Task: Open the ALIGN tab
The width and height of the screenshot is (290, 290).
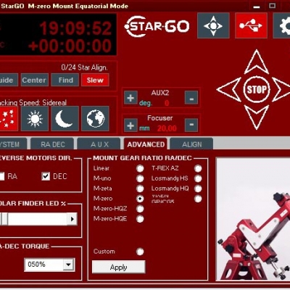Action: click(192, 144)
